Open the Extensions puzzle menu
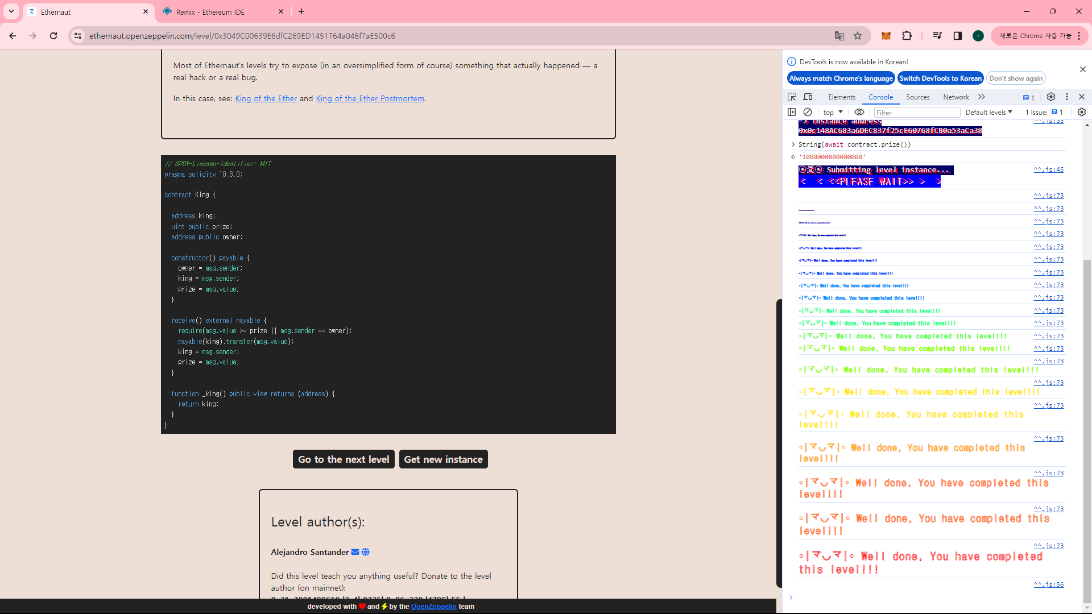The width and height of the screenshot is (1092, 614). (907, 36)
